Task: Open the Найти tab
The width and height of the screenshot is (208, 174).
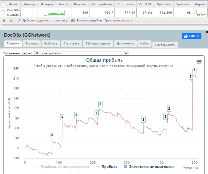Action: pos(144,44)
